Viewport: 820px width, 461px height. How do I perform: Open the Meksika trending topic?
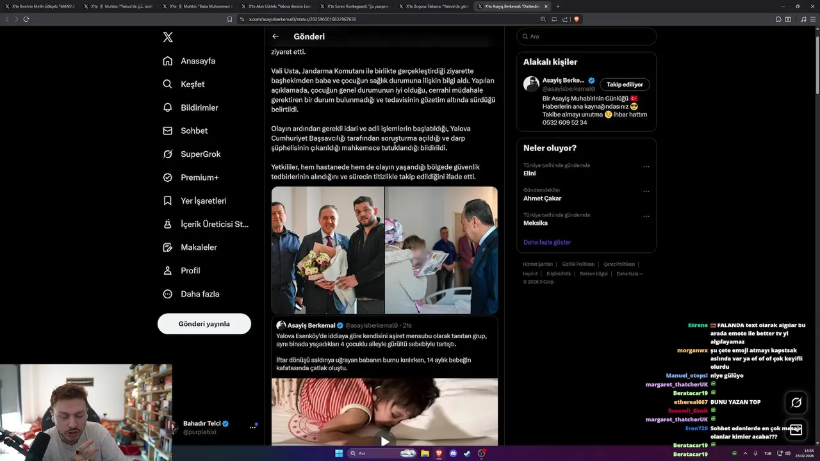coord(536,223)
